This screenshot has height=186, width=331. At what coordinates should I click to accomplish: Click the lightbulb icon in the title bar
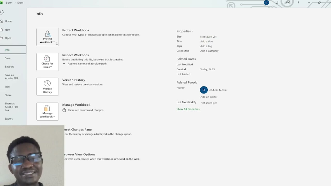tap(277, 3)
